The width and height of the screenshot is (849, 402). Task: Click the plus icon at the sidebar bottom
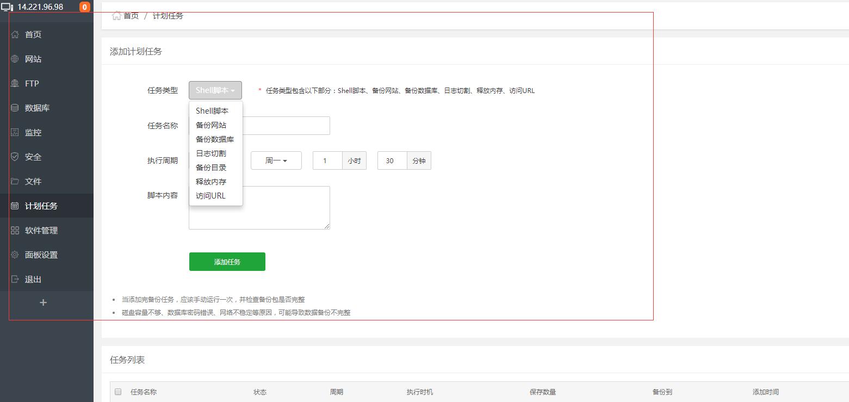(44, 302)
